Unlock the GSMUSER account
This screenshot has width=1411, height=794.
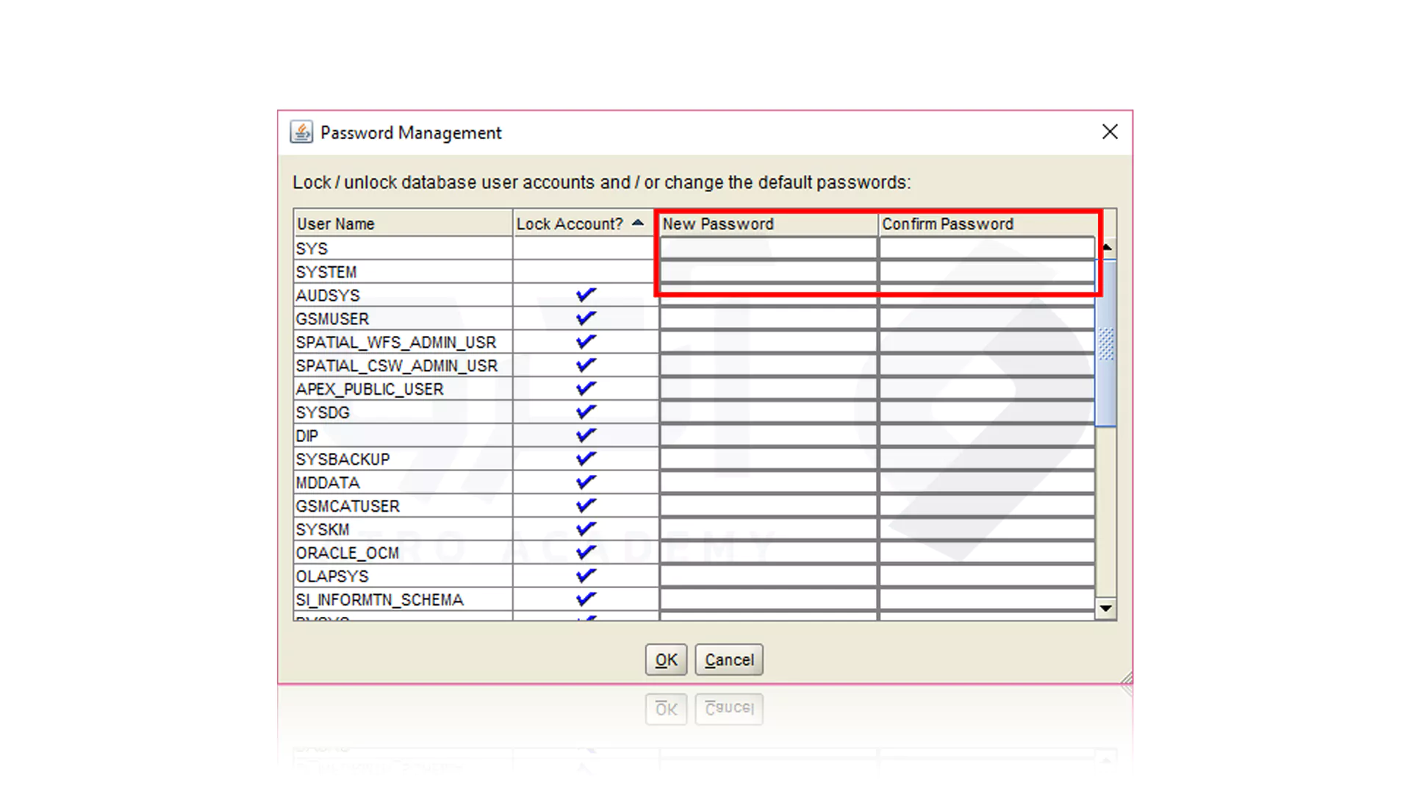point(584,318)
